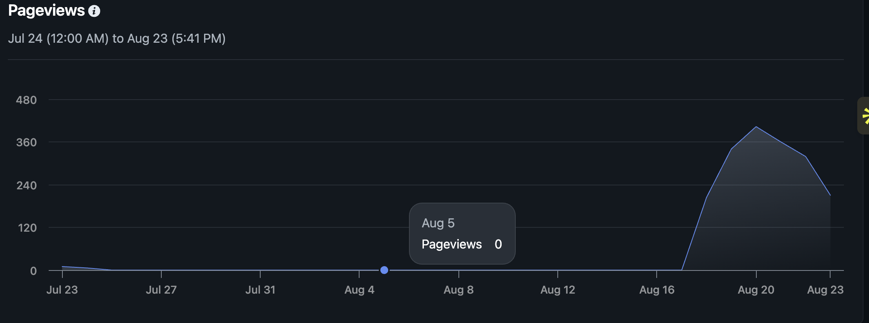Click the Pageviews chart title

pos(46,11)
